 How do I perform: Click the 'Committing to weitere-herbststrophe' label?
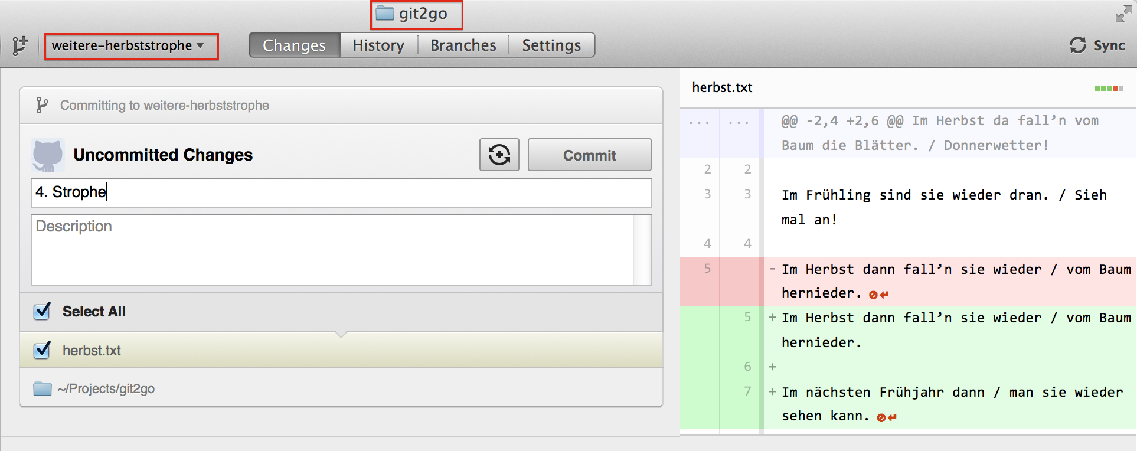point(165,106)
